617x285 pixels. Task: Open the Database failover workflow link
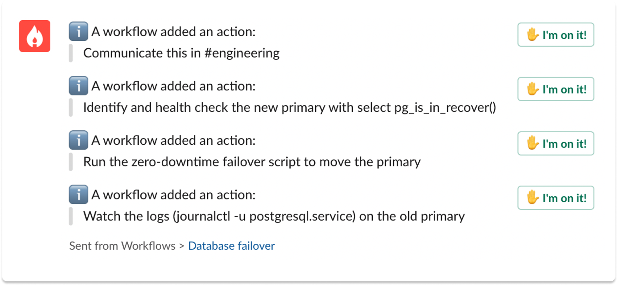231,246
